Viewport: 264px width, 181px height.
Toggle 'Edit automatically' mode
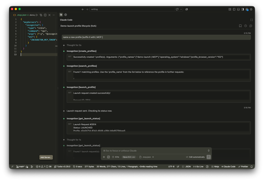click(195, 157)
